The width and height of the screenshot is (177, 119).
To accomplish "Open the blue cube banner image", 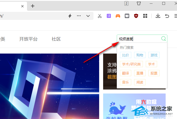I will click(49, 86).
